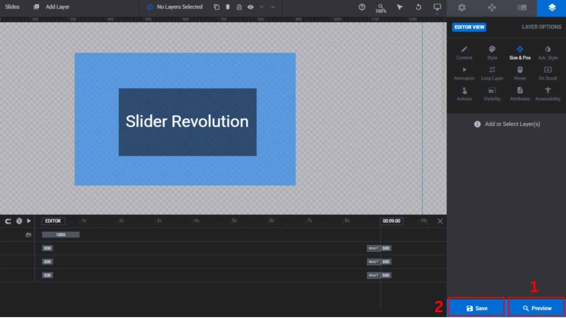Select the Slider Revolution text layer
566x318 pixels.
tap(187, 121)
